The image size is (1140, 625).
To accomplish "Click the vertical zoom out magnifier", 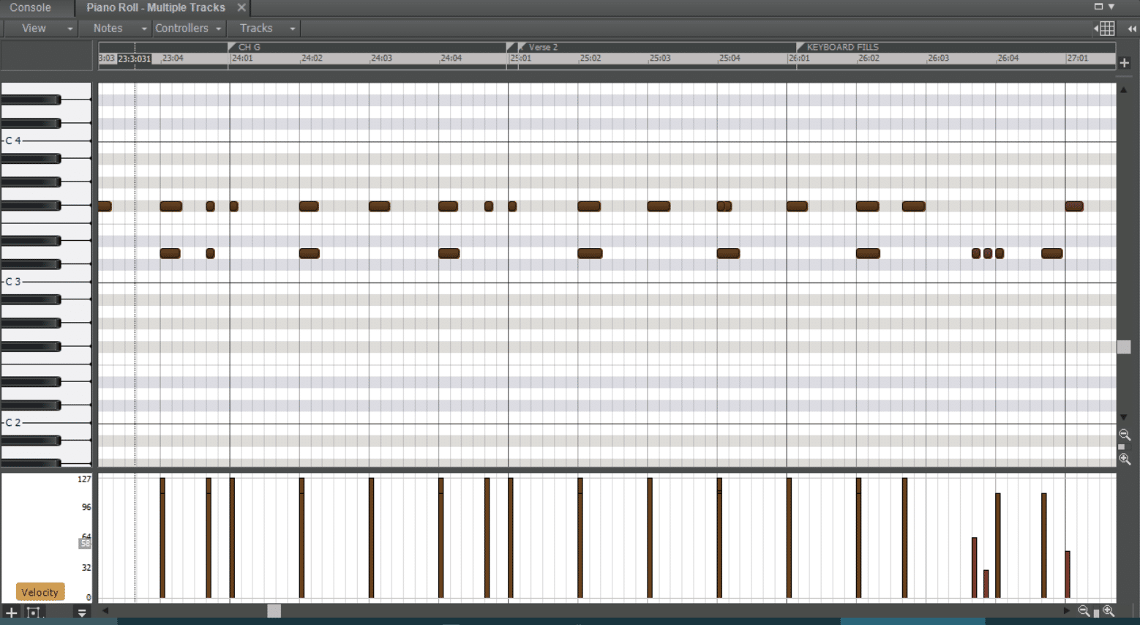I will 1125,435.
